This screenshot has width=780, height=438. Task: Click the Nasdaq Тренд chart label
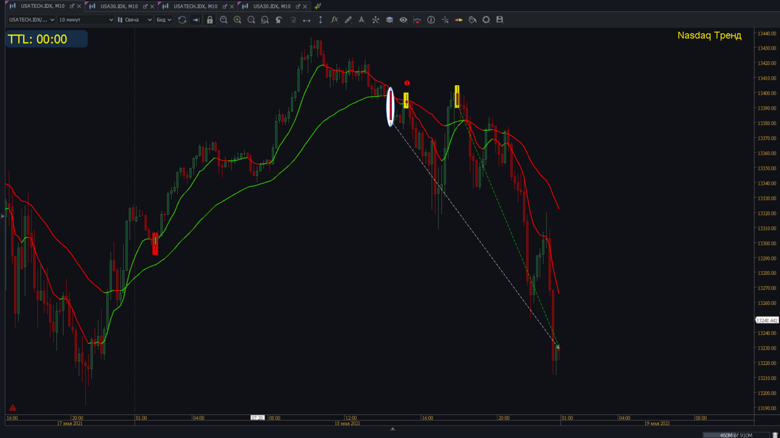[709, 36]
